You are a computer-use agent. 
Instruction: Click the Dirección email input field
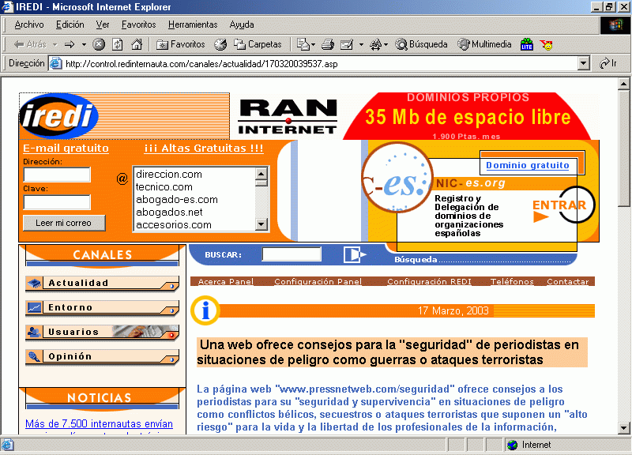click(x=57, y=175)
